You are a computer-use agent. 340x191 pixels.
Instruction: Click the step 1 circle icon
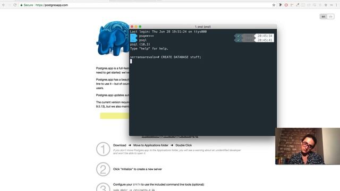(x=103, y=149)
